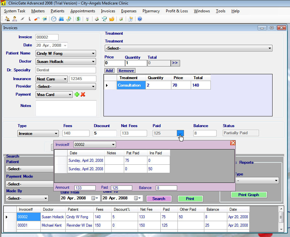
Task: Click the cash register toolbar icon
Action: click(x=97, y=19)
